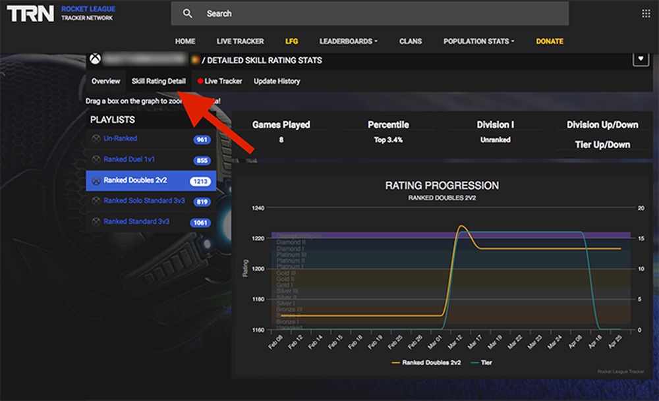Click the ROCKET LEAGUE wordmark next to TRN
659x401 pixels.
click(89, 9)
